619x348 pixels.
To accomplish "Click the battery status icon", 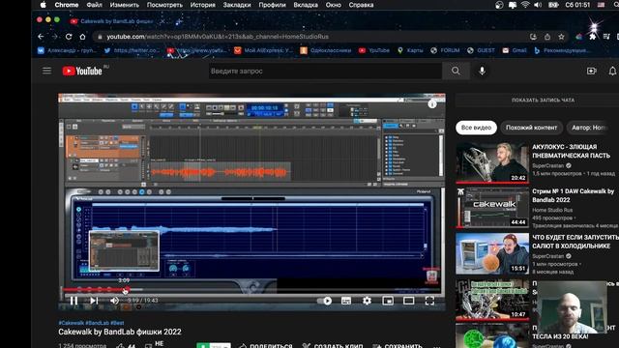I will [x=553, y=5].
